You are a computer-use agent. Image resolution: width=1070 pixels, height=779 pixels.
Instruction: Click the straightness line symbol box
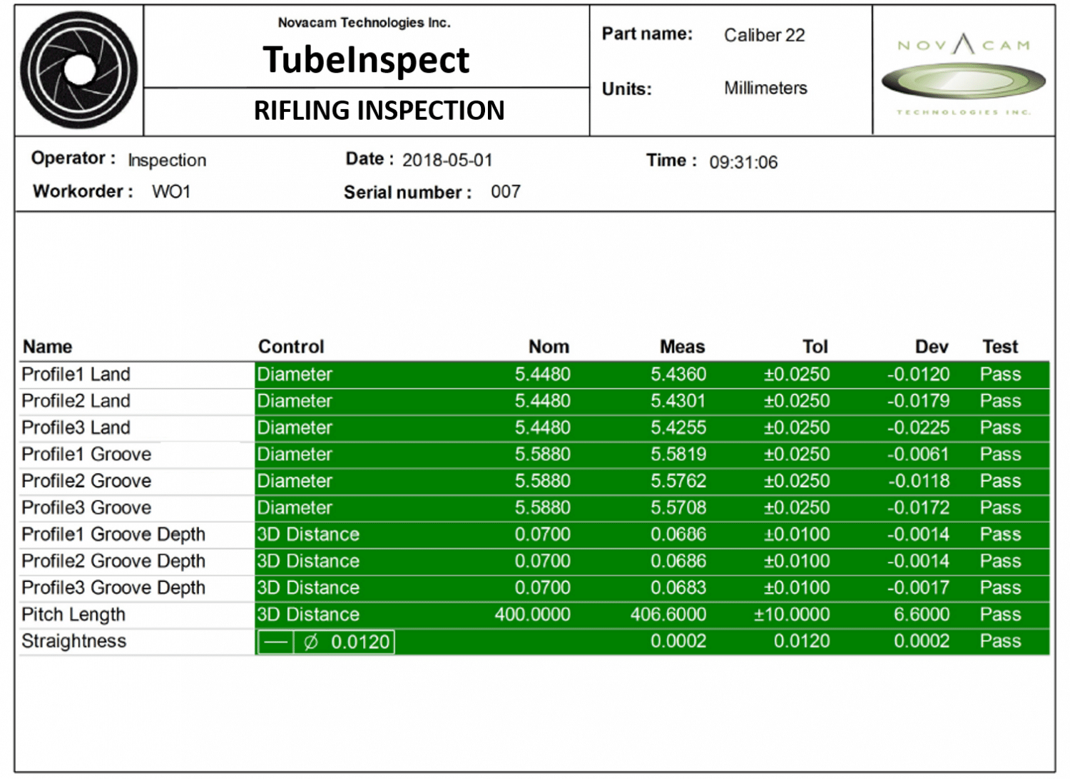[x=275, y=641]
